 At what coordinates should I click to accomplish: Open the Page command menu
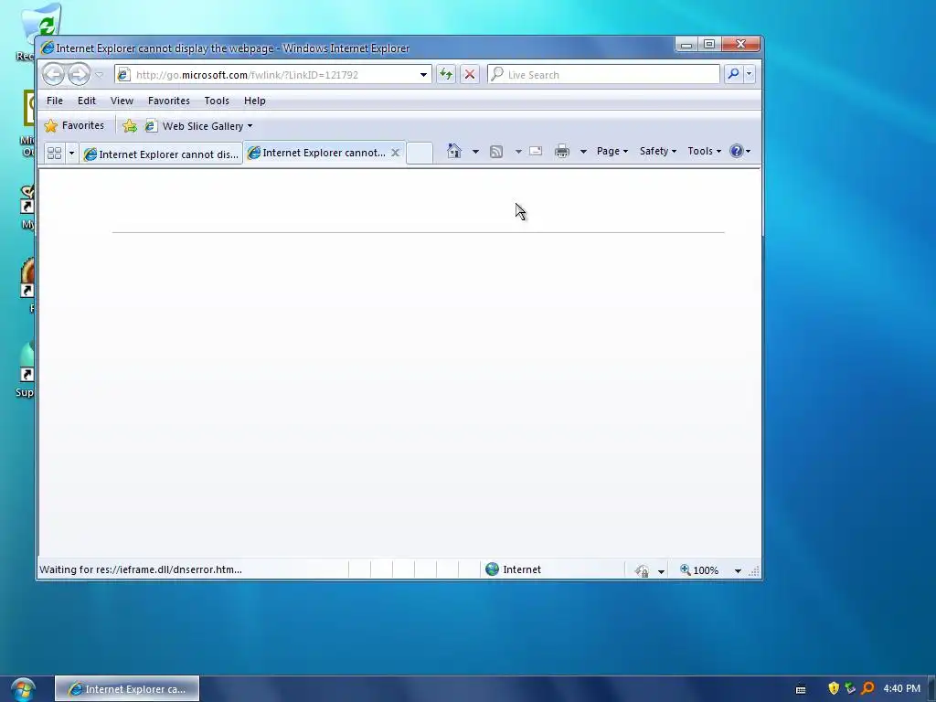(612, 151)
